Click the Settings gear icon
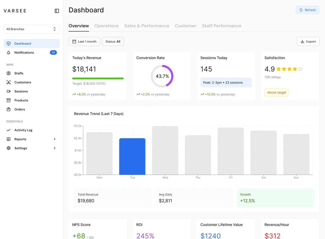The width and height of the screenshot is (325, 239). point(9,148)
